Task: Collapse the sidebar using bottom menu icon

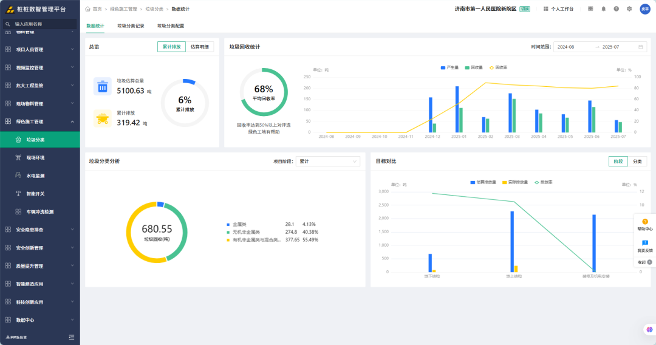Action: pyautogui.click(x=72, y=337)
